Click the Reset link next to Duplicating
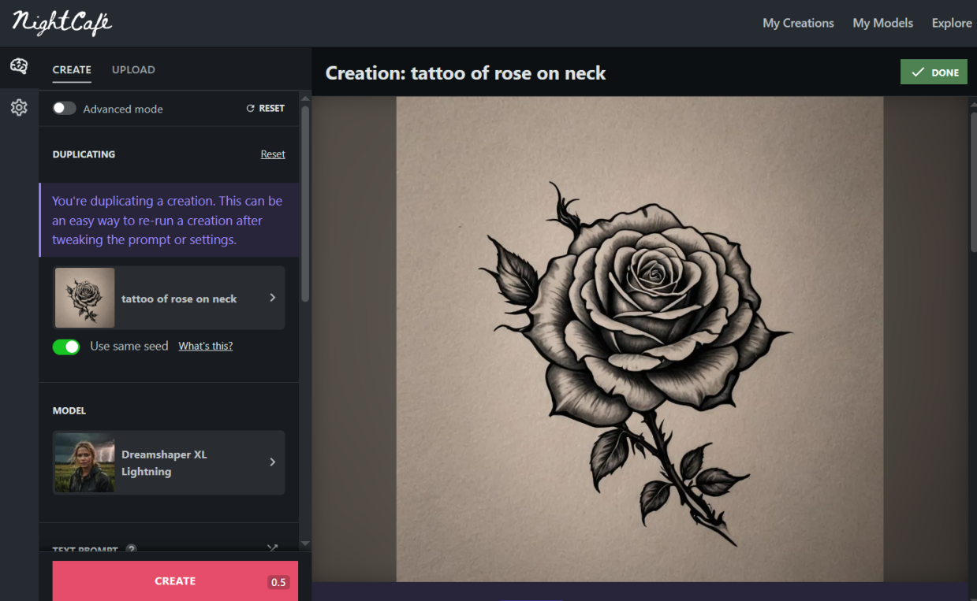The width and height of the screenshot is (977, 601). click(273, 154)
